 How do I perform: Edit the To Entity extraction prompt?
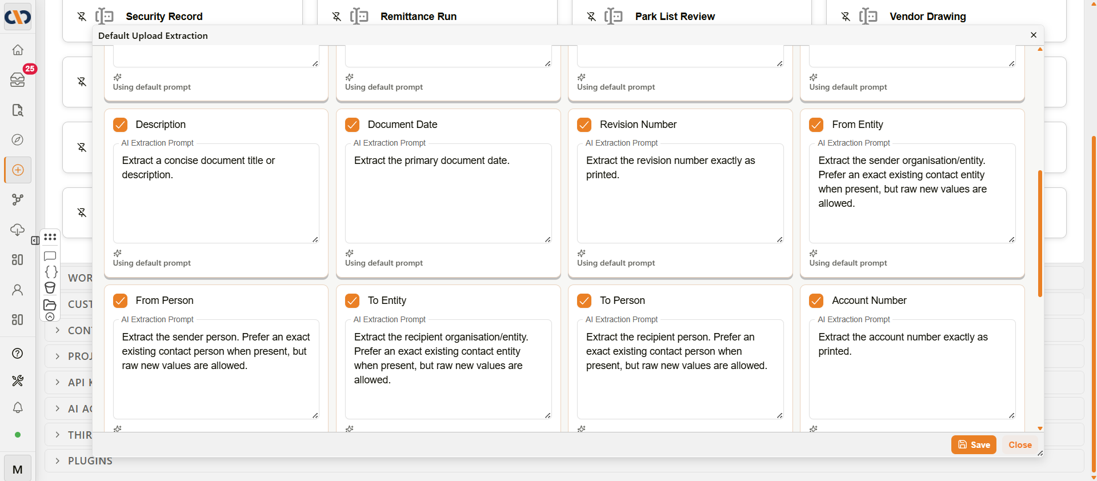(448, 369)
